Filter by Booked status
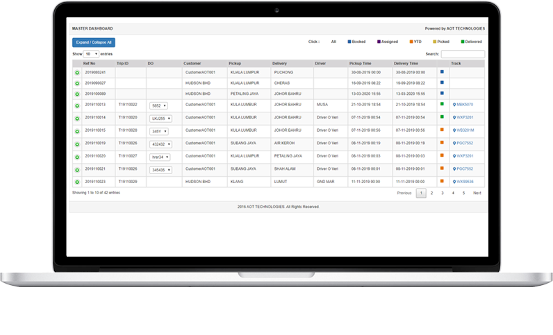 356,42
